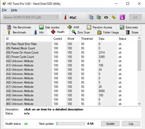The width and height of the screenshot is (145, 129).
Task: Open the File menu
Action: click(x=4, y=10)
